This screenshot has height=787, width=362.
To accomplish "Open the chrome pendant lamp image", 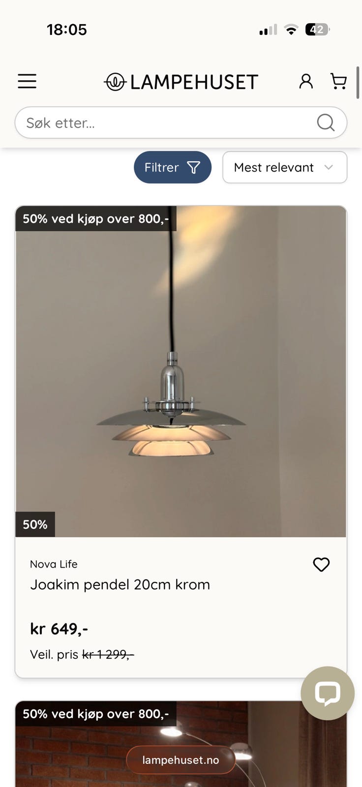I will click(x=181, y=371).
